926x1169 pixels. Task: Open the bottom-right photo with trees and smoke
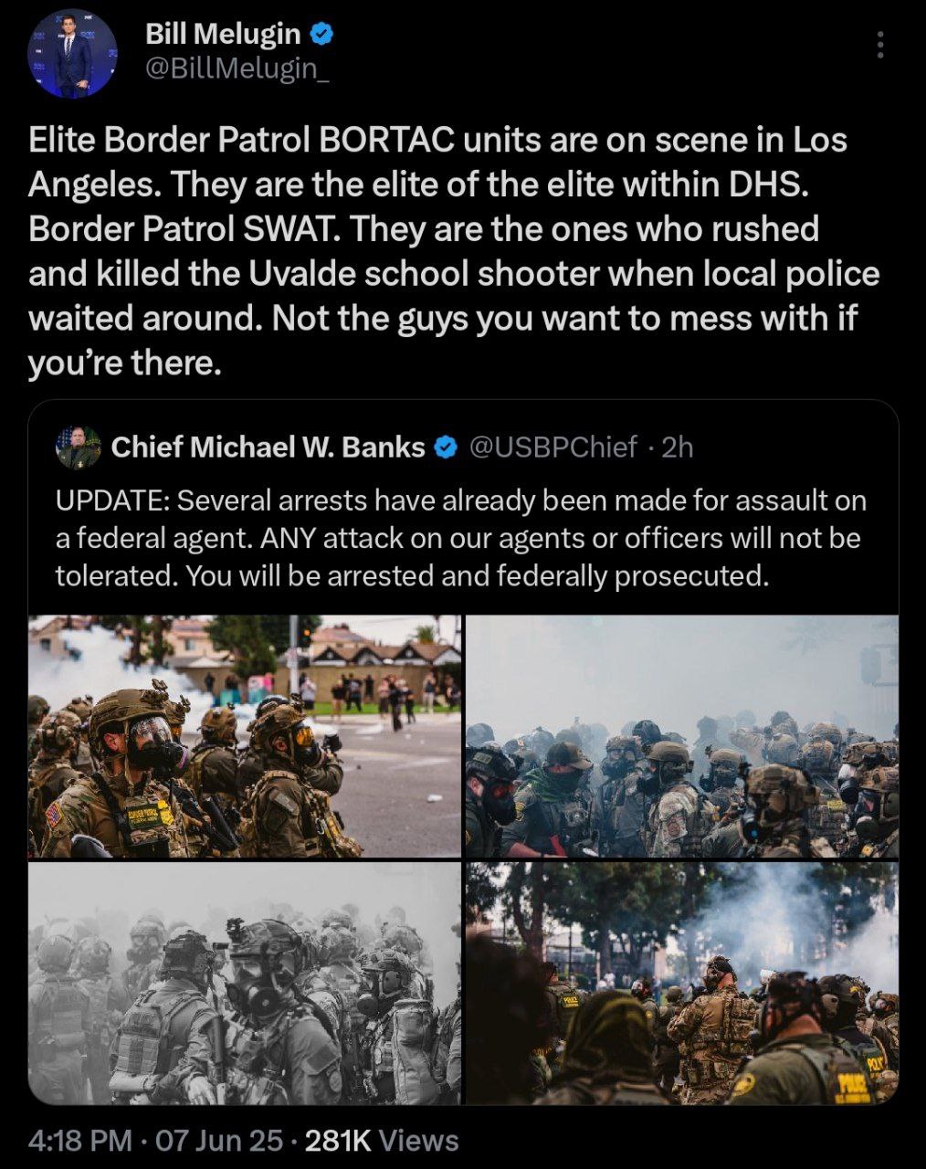tap(682, 984)
